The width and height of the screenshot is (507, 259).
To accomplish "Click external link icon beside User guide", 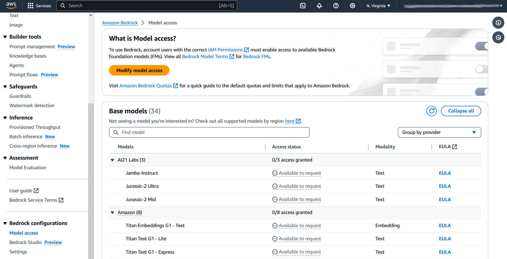I will [36, 191].
